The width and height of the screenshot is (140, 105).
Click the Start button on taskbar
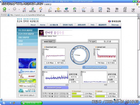(x=4, y=103)
